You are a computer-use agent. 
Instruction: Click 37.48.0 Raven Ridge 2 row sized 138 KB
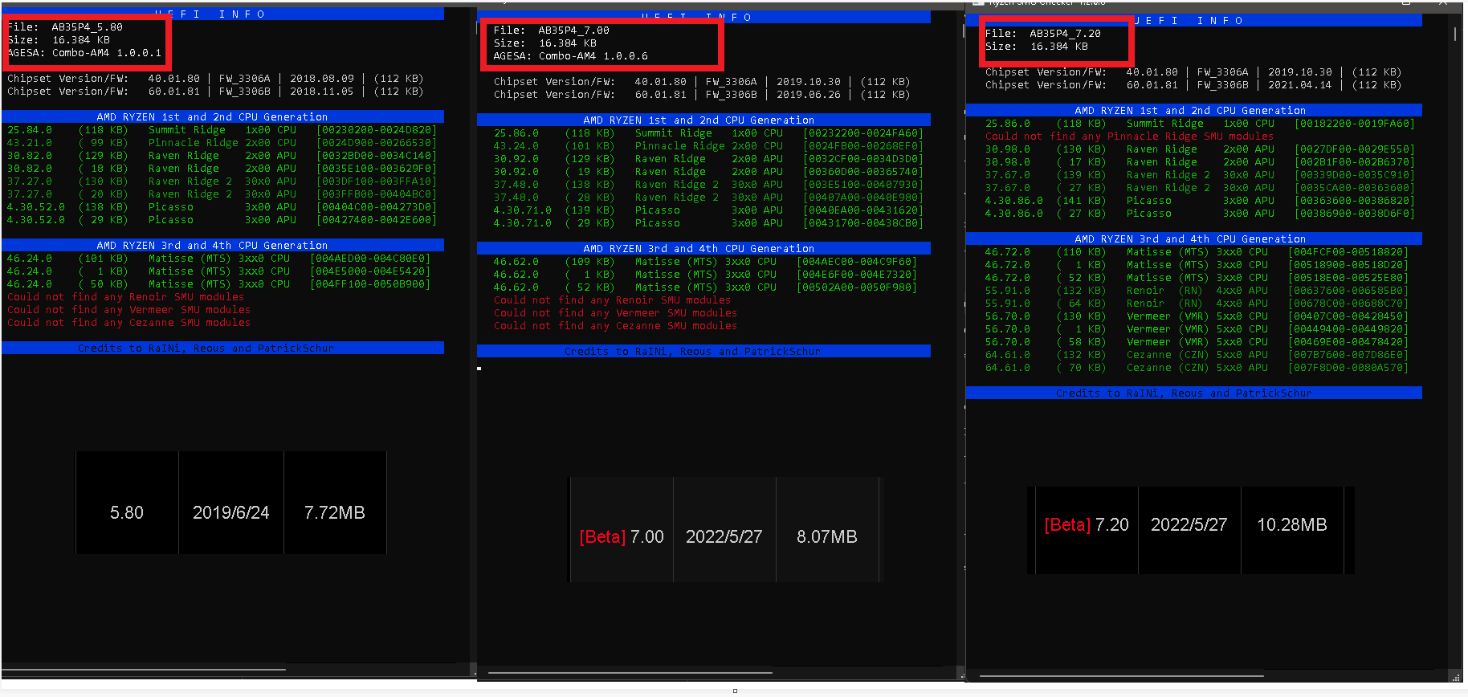click(708, 185)
